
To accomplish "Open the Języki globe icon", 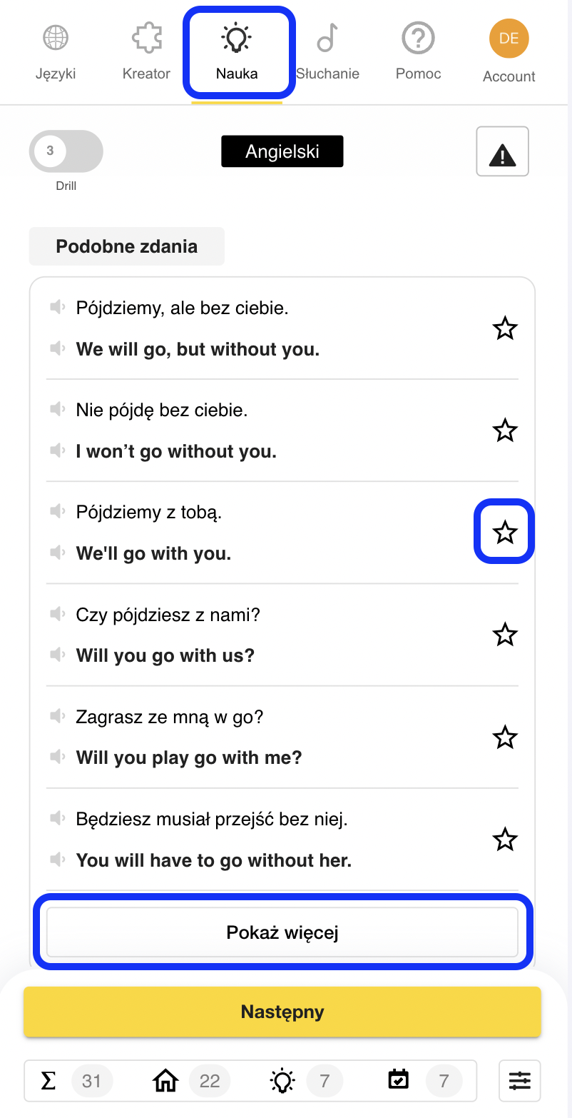I will pos(56,38).
